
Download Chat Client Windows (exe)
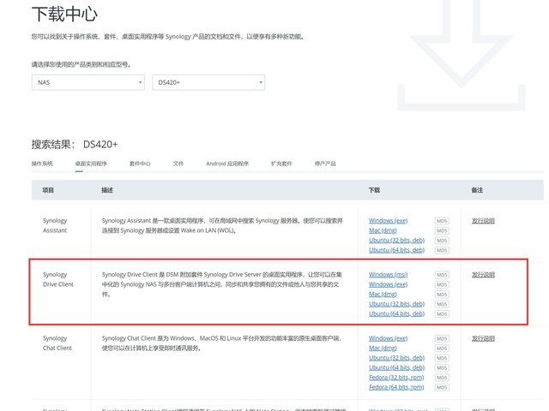point(388,338)
